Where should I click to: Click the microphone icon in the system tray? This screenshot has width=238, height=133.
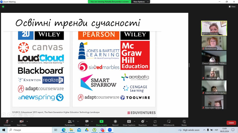[208, 130]
